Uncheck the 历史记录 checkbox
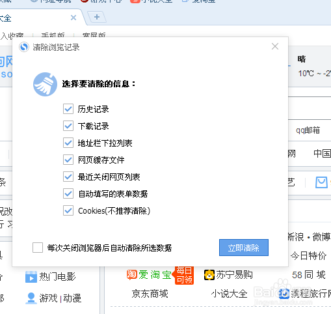 pos(68,109)
